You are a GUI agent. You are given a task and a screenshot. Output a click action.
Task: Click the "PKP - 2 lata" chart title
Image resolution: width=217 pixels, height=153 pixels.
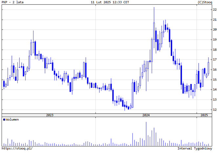(12, 2)
